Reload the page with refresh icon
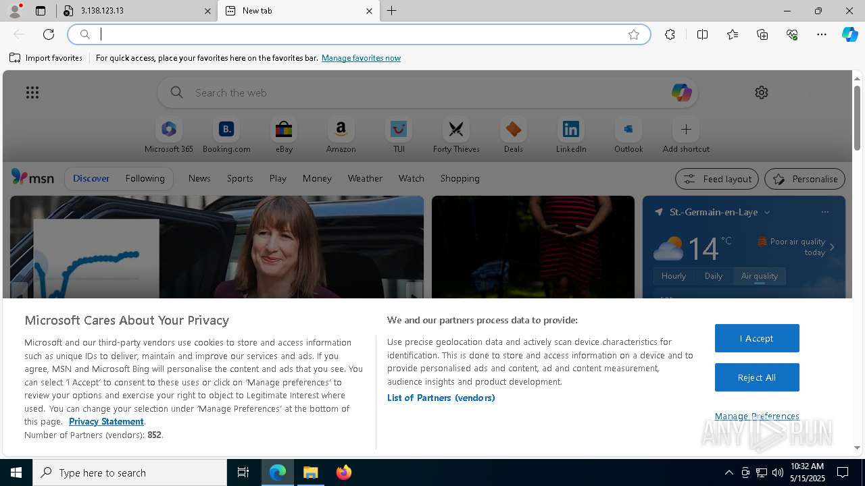Image resolution: width=865 pixels, height=486 pixels. (x=49, y=34)
